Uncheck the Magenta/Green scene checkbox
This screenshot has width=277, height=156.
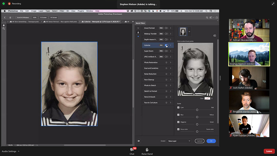[178, 122]
